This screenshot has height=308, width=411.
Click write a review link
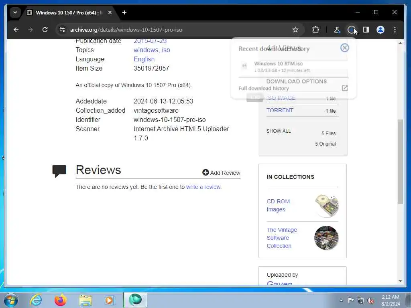coord(203,187)
